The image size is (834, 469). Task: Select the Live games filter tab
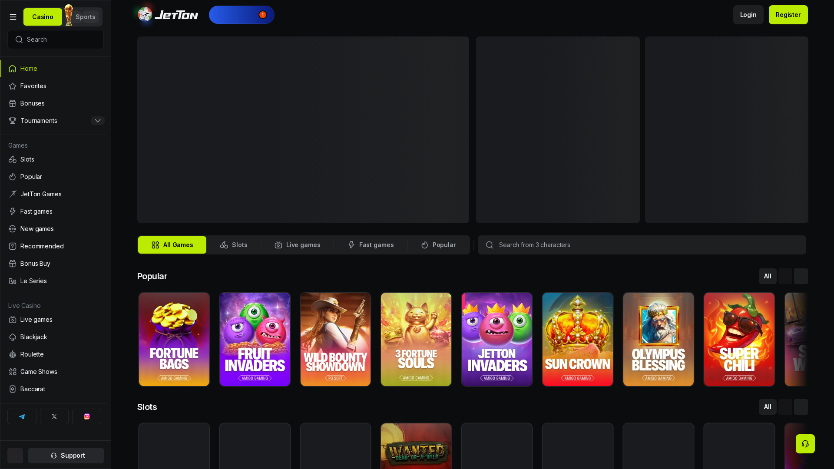click(x=298, y=245)
